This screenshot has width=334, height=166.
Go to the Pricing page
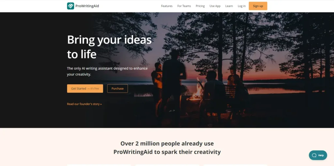[200, 6]
